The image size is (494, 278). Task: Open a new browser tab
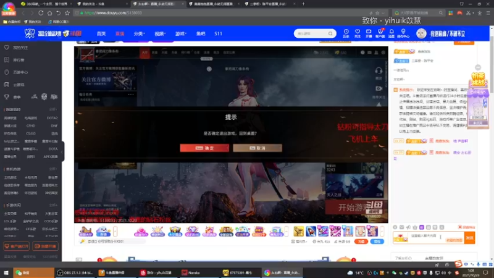coord(303,4)
